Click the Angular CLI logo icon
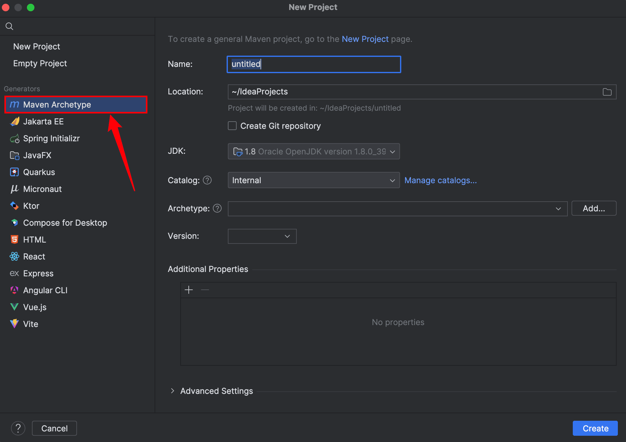 pyautogui.click(x=14, y=290)
